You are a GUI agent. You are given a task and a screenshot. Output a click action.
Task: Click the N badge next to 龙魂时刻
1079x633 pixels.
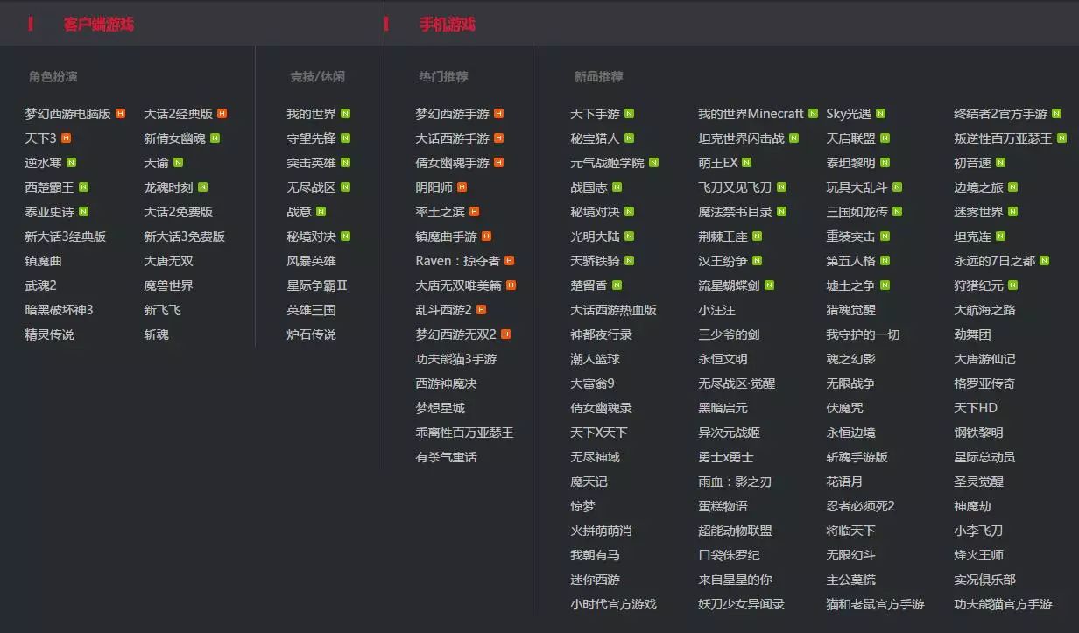[x=203, y=187]
